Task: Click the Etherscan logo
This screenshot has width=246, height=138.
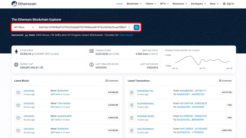Action: pos(24,4)
